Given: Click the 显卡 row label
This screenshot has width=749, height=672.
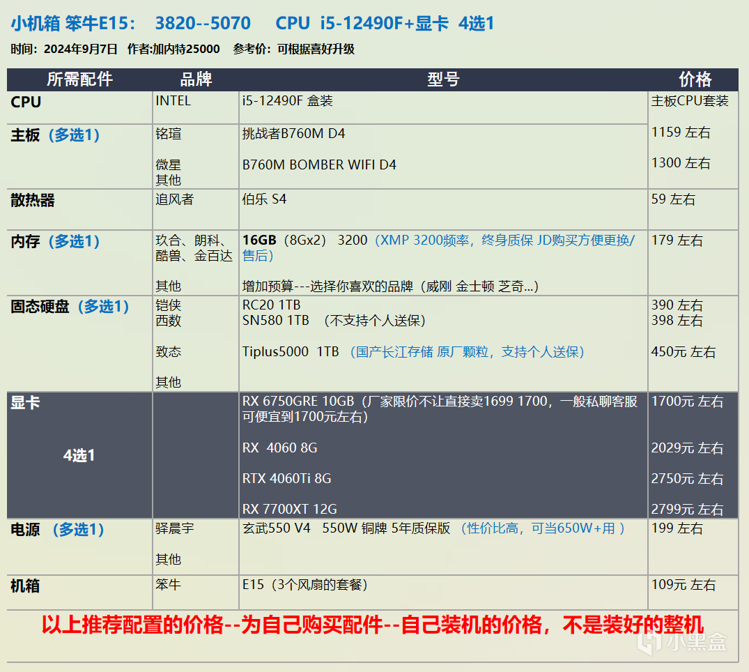Looking at the screenshot, I should tap(25, 403).
